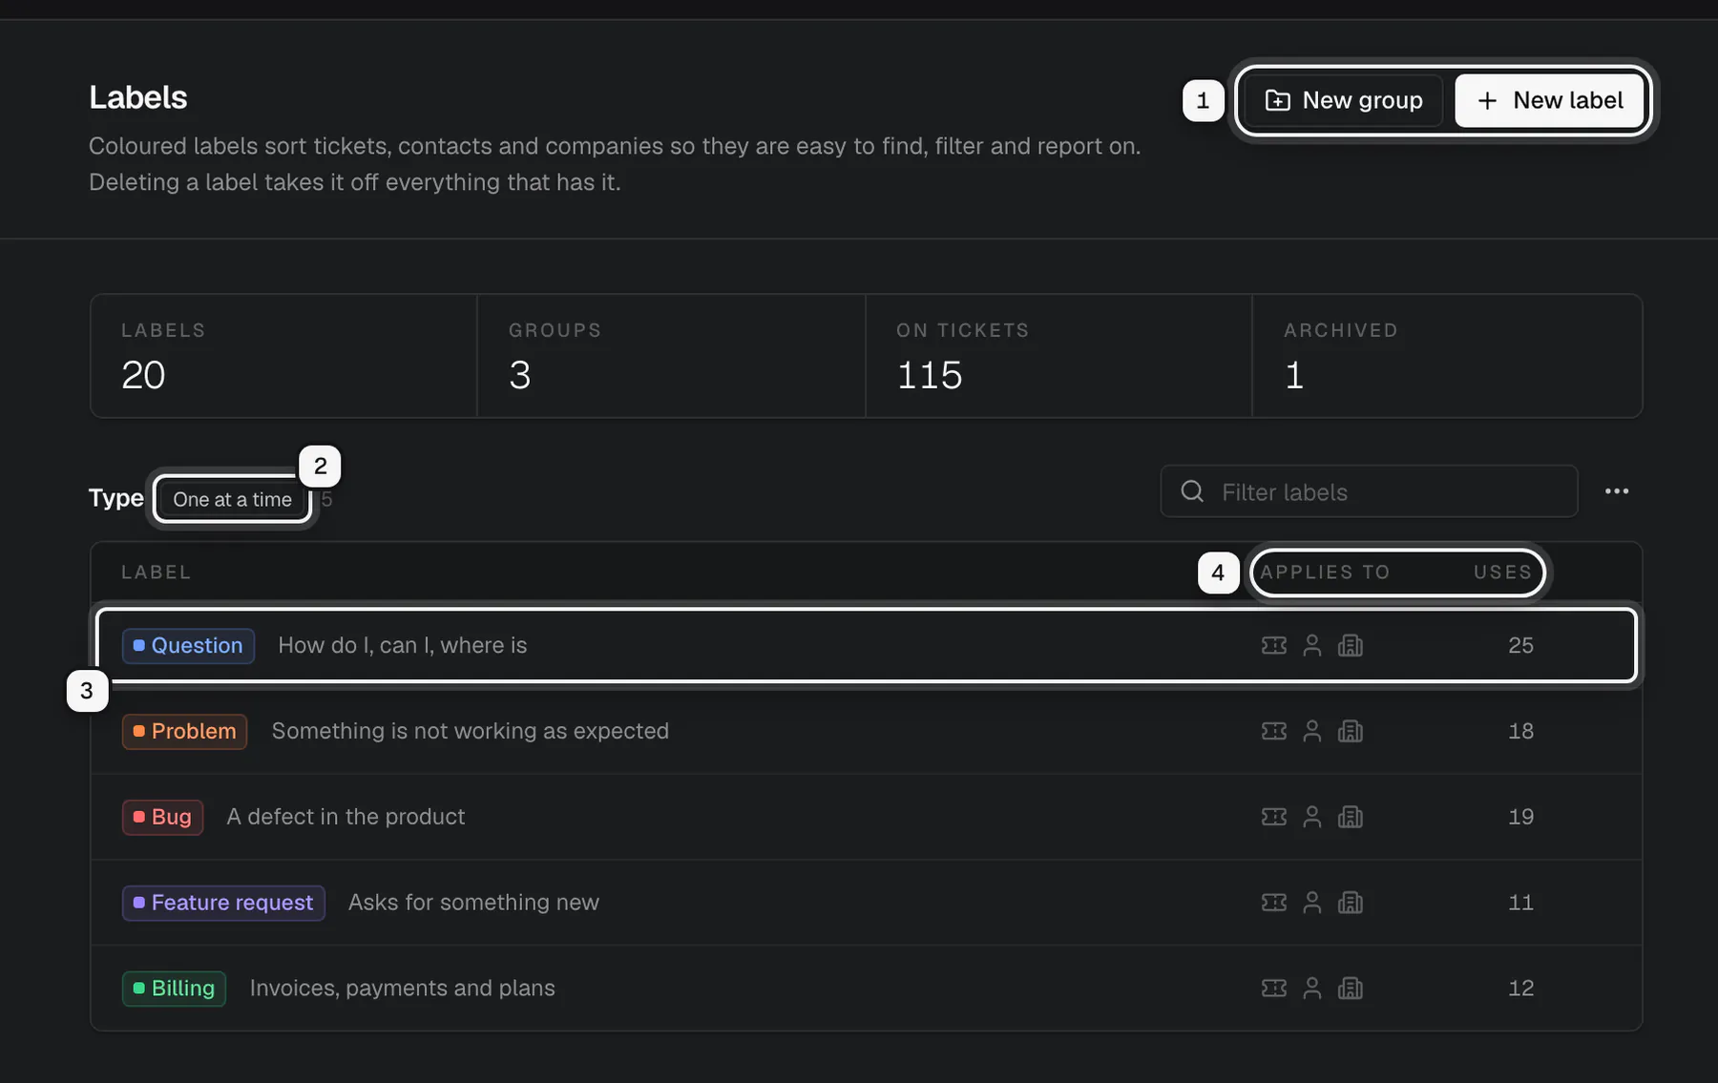Click company building icon in Bug row

1351,818
